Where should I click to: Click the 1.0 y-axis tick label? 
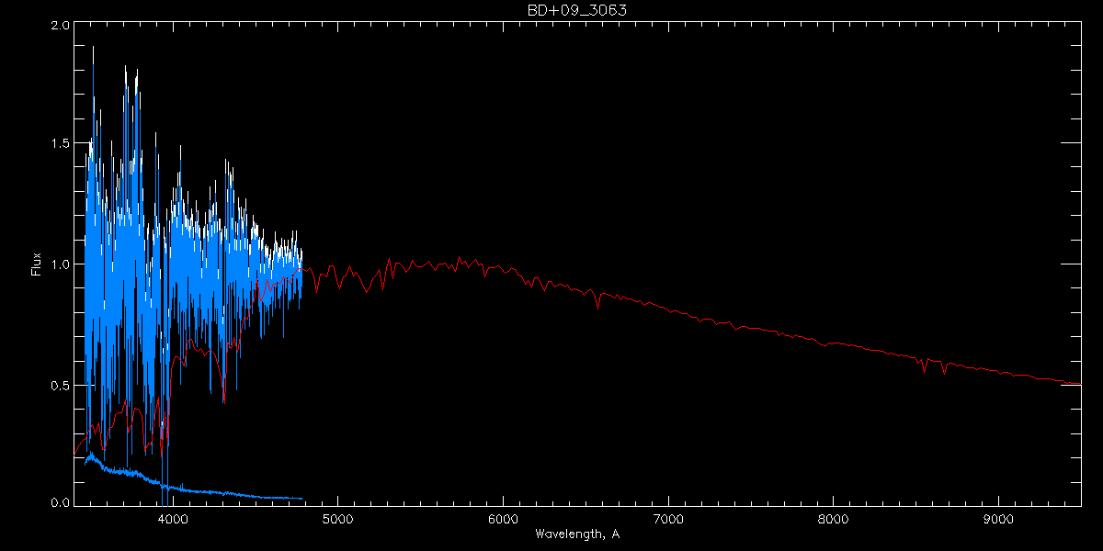click(59, 264)
